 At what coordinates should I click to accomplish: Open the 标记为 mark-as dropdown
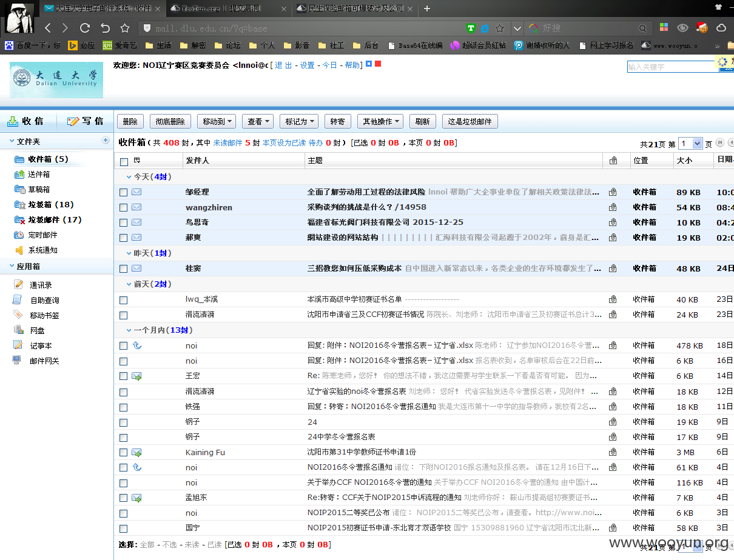299,121
